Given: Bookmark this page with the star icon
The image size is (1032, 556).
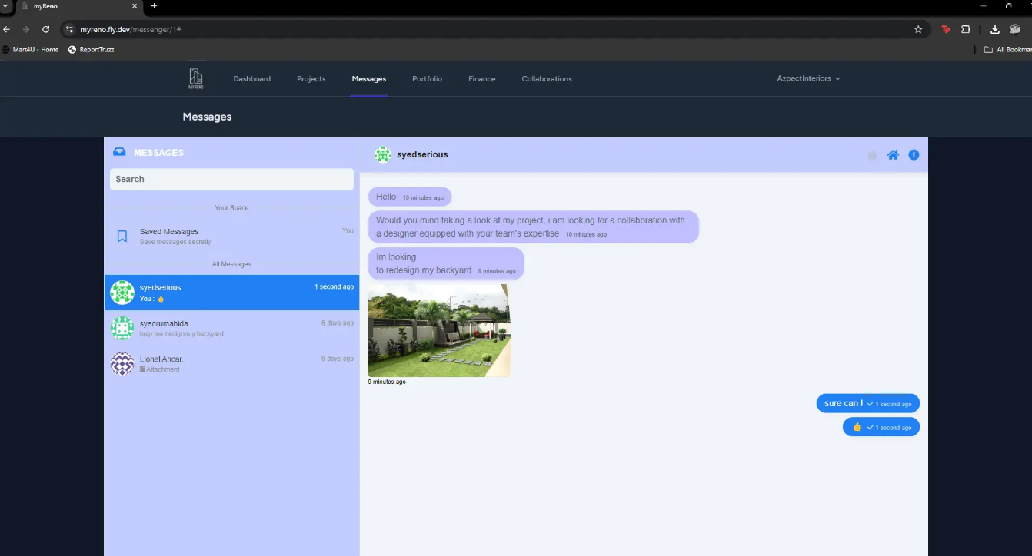Looking at the screenshot, I should (918, 29).
